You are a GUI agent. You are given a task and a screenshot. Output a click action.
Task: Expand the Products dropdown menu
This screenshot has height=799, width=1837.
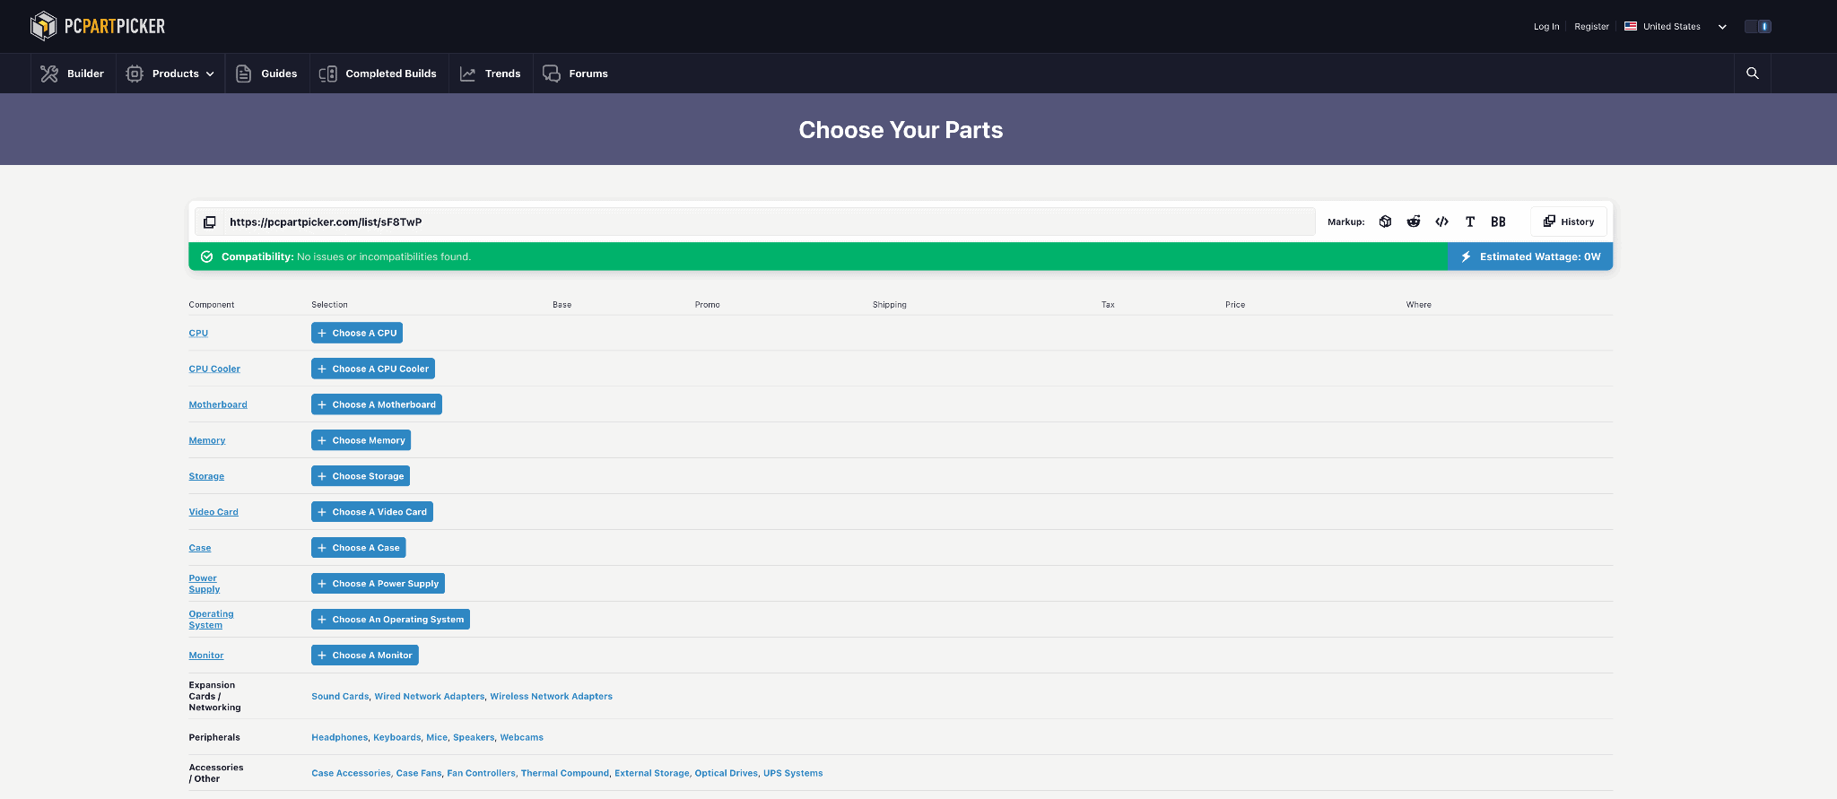(x=210, y=74)
